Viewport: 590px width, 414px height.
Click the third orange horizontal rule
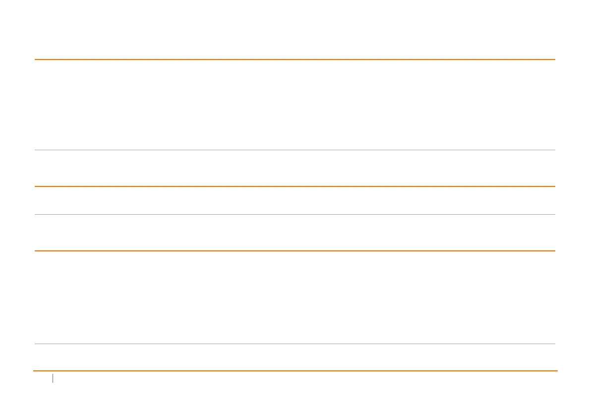click(x=295, y=251)
